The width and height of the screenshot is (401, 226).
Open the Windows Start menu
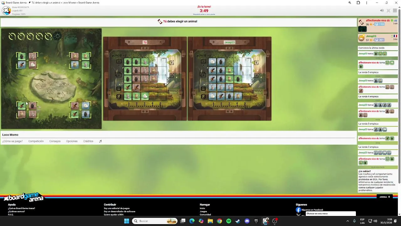tap(127, 221)
